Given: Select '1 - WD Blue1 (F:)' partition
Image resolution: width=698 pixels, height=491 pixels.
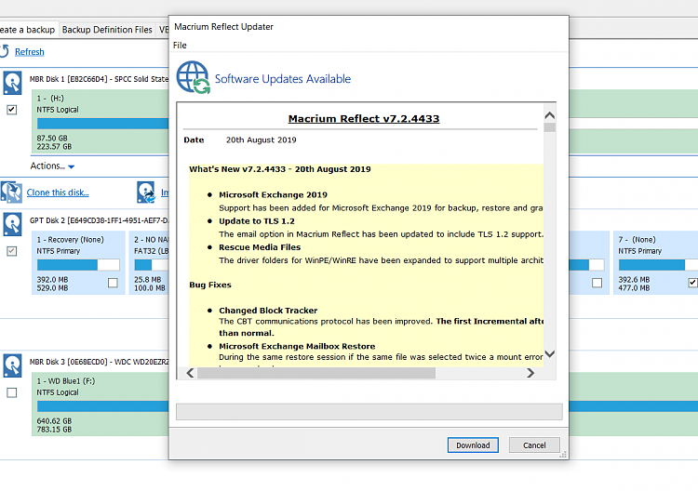Looking at the screenshot, I should point(101,404).
